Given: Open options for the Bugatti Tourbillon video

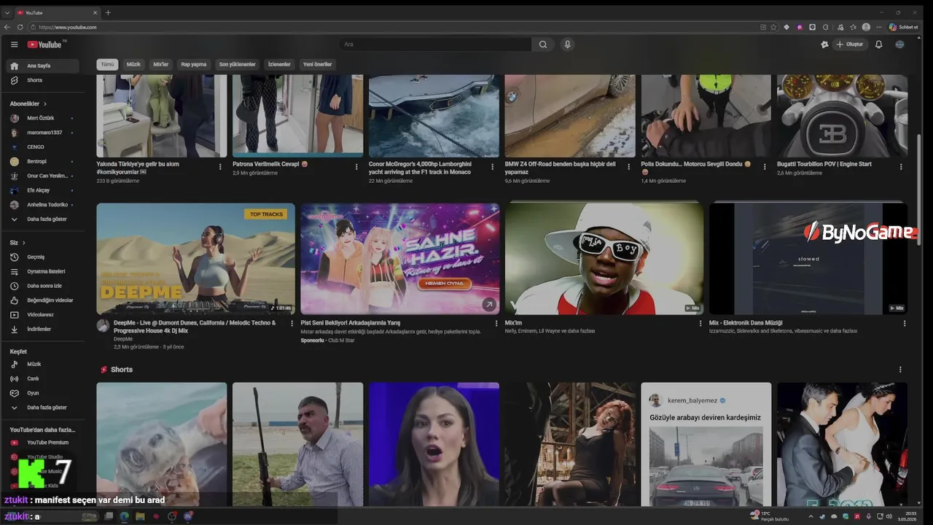Looking at the screenshot, I should point(901,167).
